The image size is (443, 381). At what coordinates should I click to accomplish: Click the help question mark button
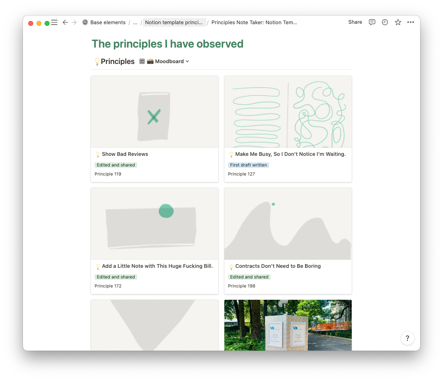click(407, 338)
